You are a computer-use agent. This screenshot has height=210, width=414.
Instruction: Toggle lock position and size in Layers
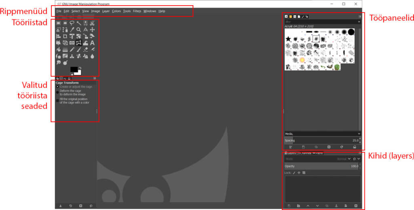click(x=299, y=173)
